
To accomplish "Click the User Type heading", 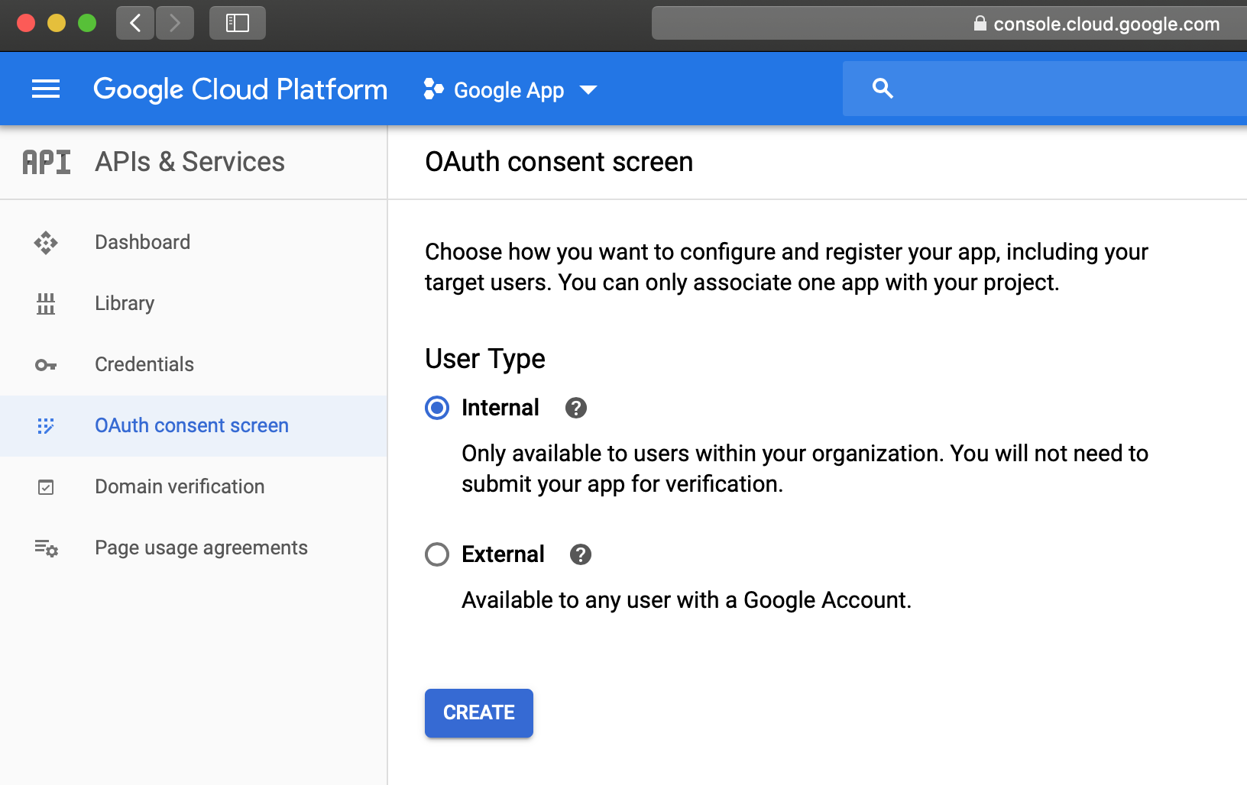I will click(x=485, y=359).
